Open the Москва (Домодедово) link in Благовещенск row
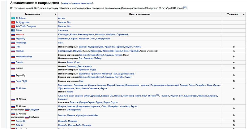The image size is (248, 129). tap(127, 85)
